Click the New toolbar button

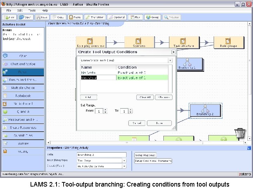pyautogui.click(x=10, y=17)
